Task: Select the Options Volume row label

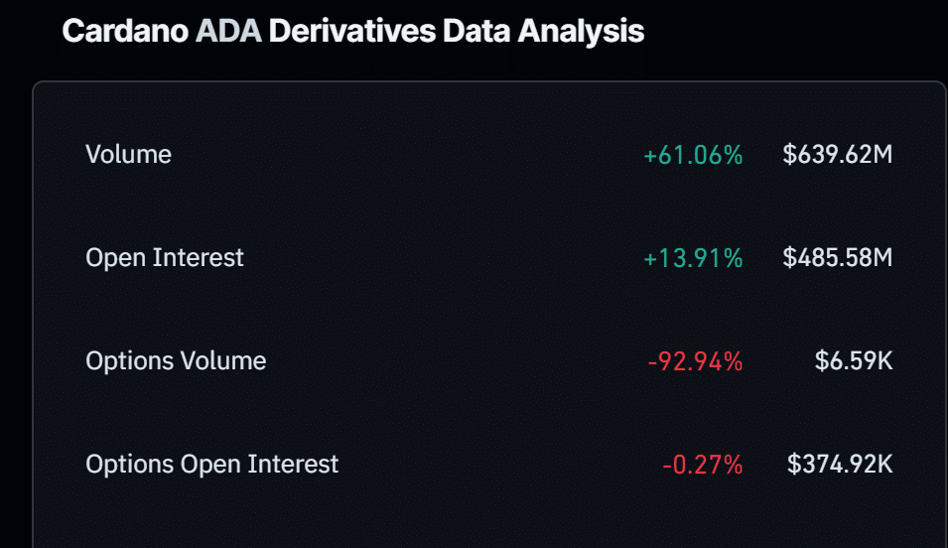Action: tap(176, 361)
